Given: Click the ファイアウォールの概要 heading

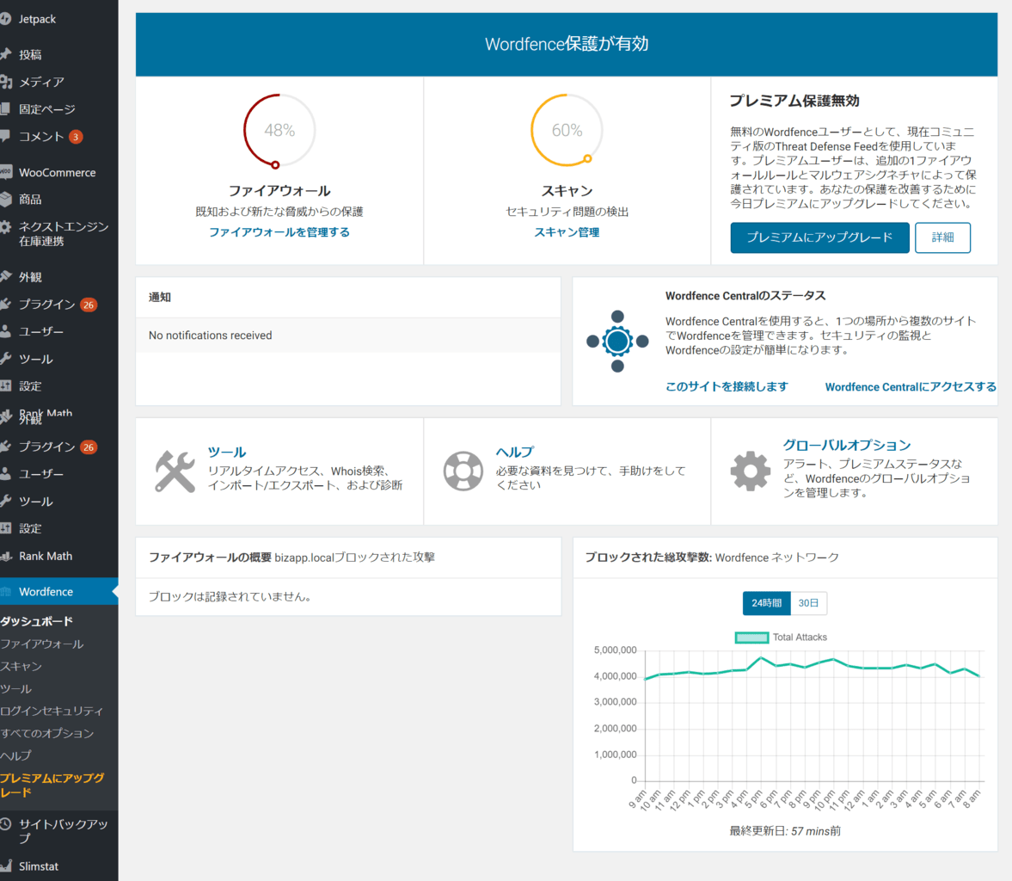Looking at the screenshot, I should pyautogui.click(x=210, y=558).
